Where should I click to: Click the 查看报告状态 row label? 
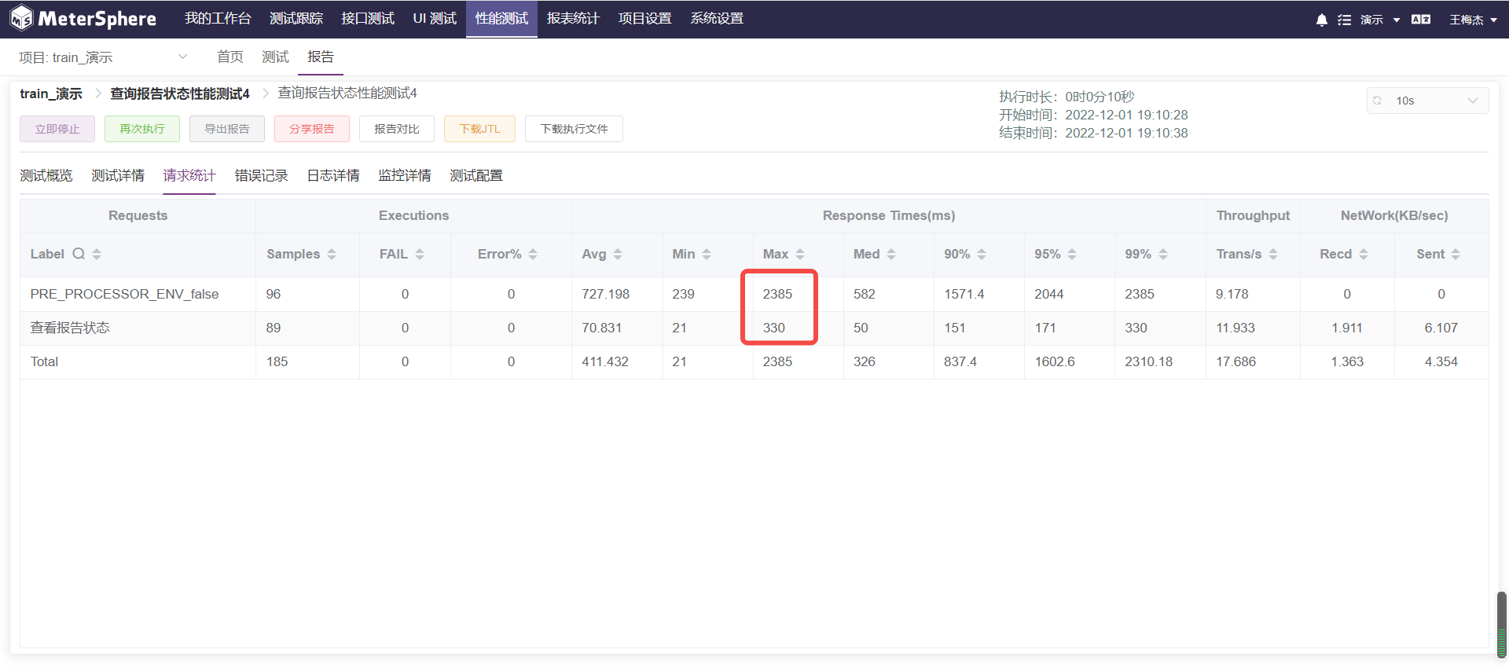(x=70, y=328)
